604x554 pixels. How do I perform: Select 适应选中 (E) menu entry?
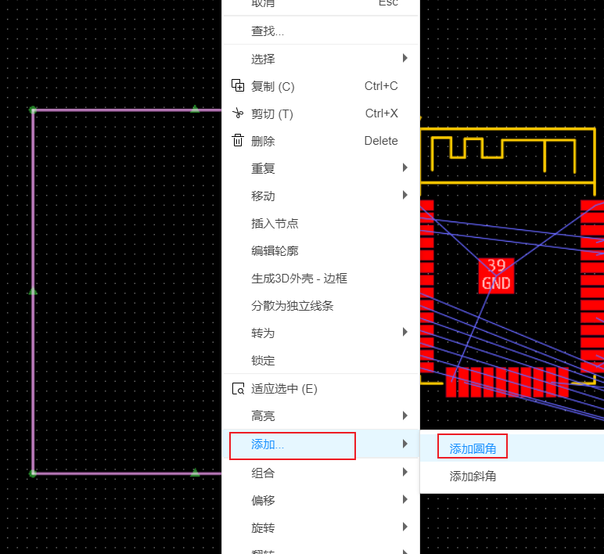tap(321, 389)
